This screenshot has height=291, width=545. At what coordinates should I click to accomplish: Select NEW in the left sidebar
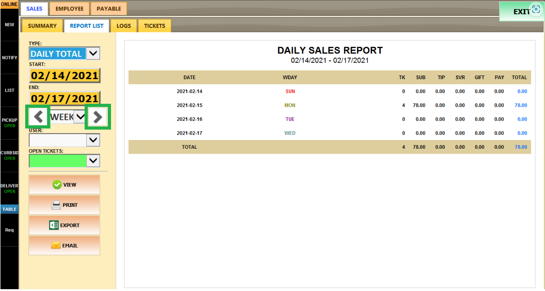pos(9,25)
